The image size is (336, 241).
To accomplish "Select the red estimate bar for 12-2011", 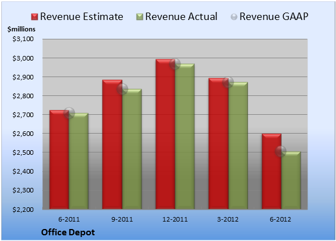I will click(166, 134).
